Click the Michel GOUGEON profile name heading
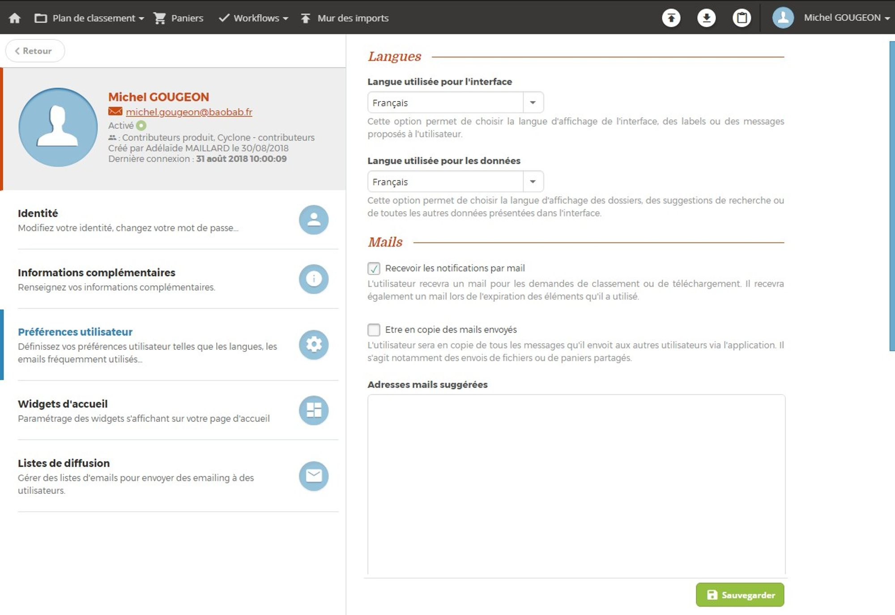 [x=158, y=97]
